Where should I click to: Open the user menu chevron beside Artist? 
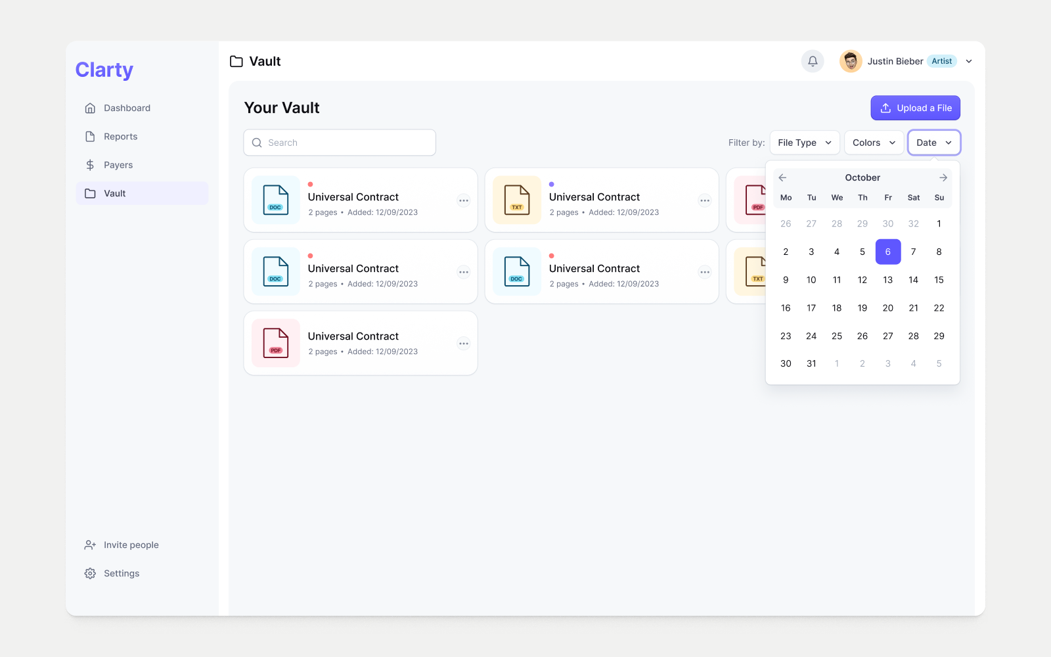pos(969,61)
